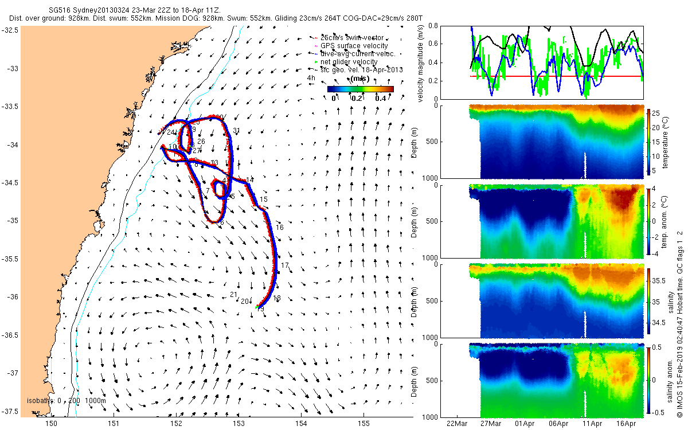Click day label '21' near track end
The height and width of the screenshot is (430, 688).
point(233,295)
